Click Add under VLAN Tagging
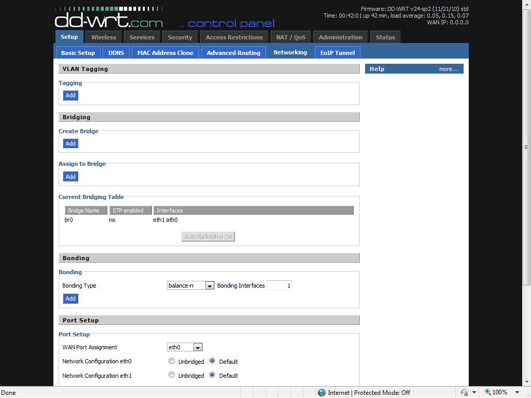Image resolution: width=531 pixels, height=398 pixels. (x=71, y=95)
